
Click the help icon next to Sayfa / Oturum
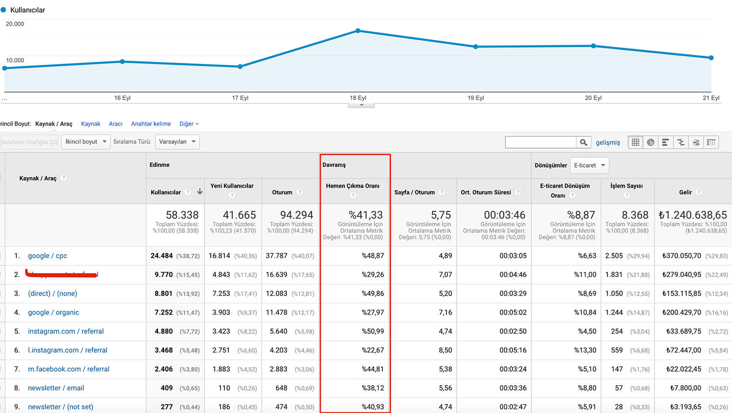(x=442, y=192)
